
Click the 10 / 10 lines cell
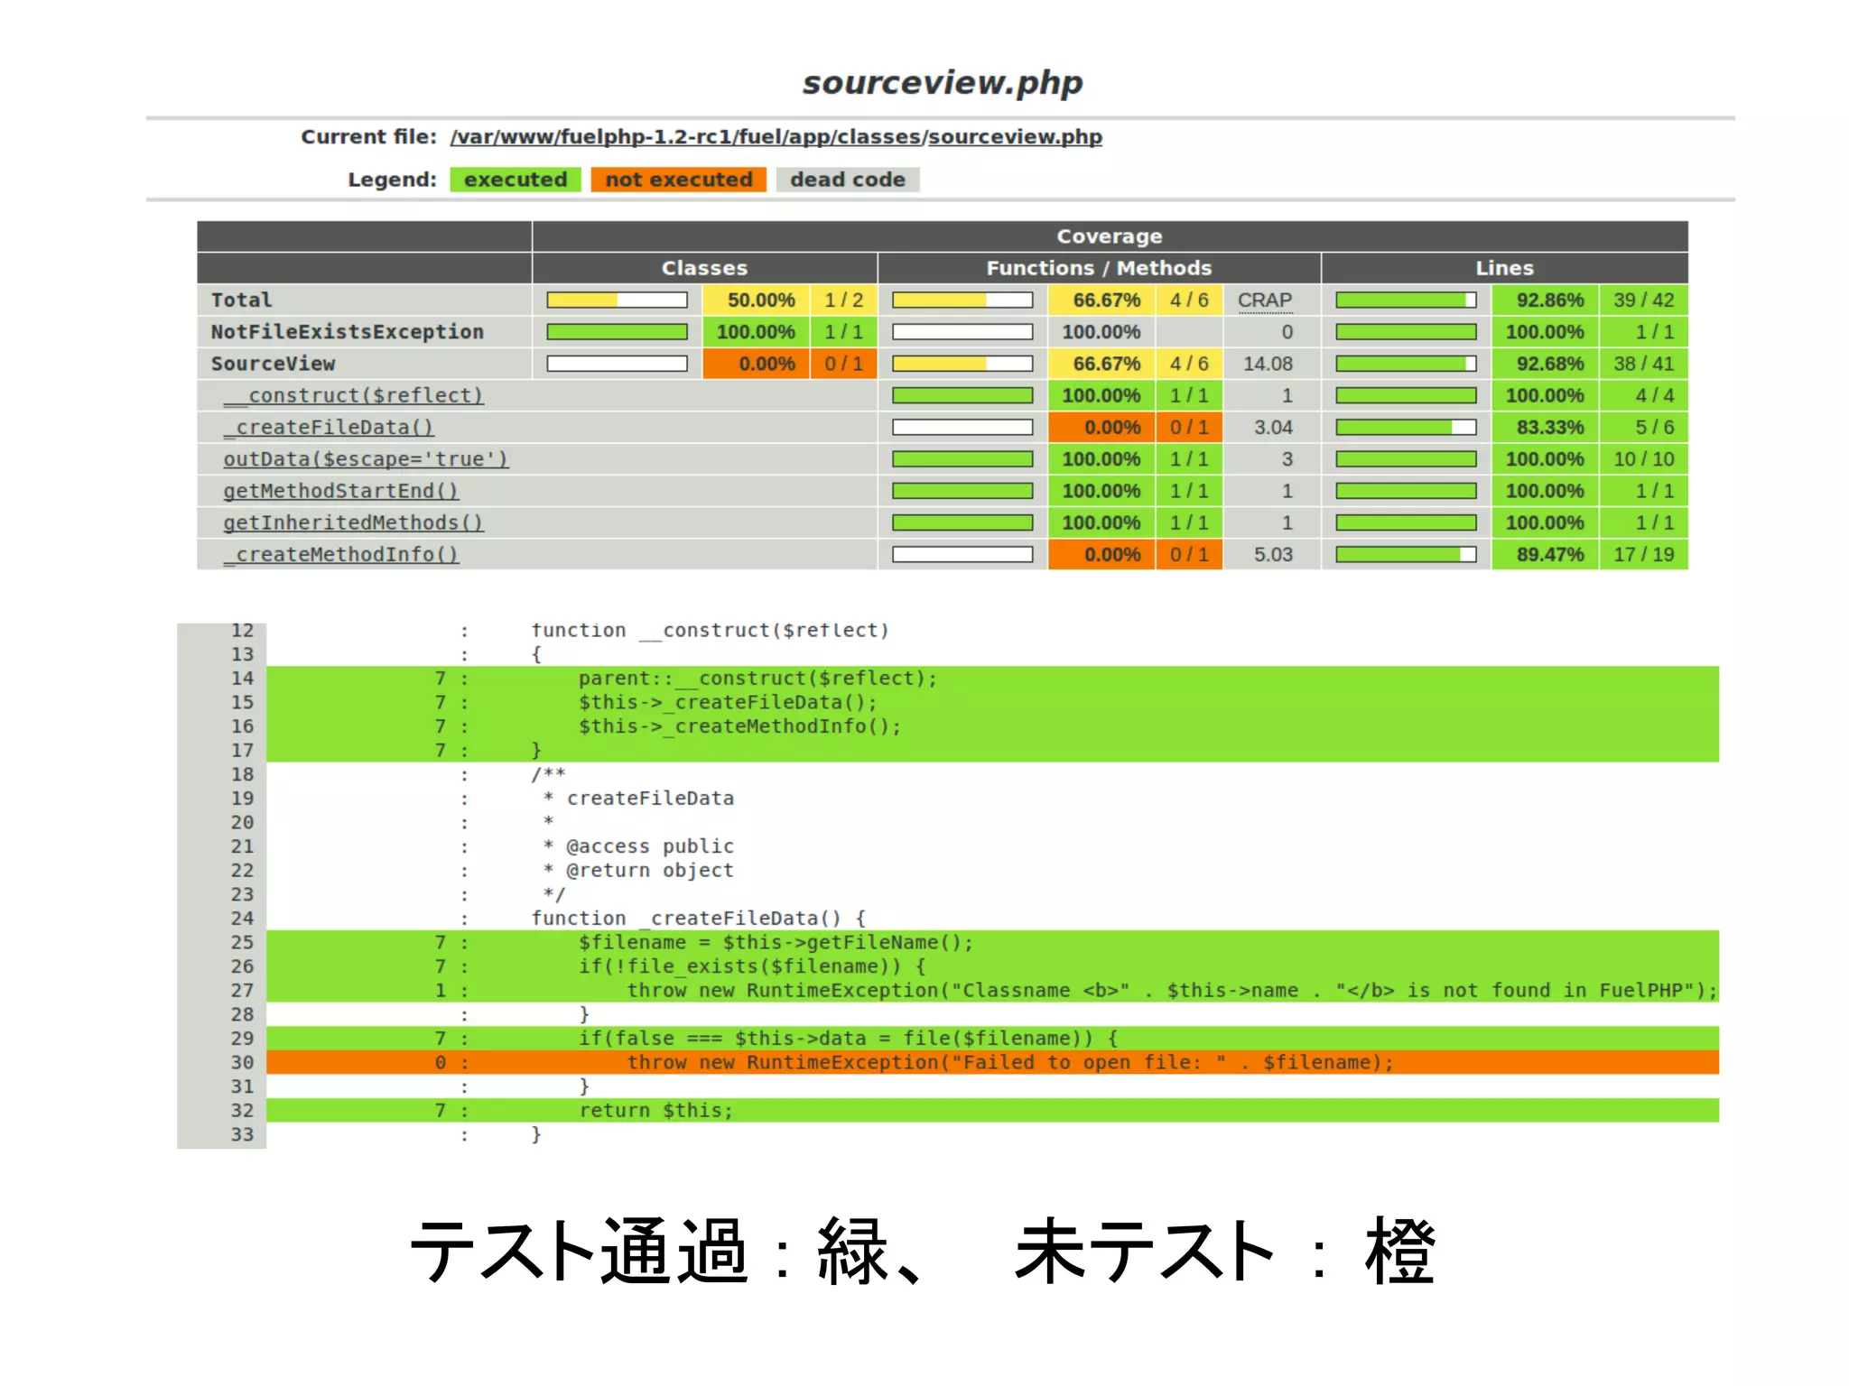1644,459
